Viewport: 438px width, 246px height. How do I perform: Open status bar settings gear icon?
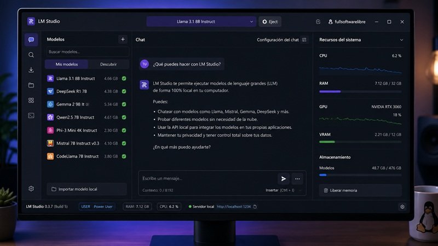[x=402, y=207]
